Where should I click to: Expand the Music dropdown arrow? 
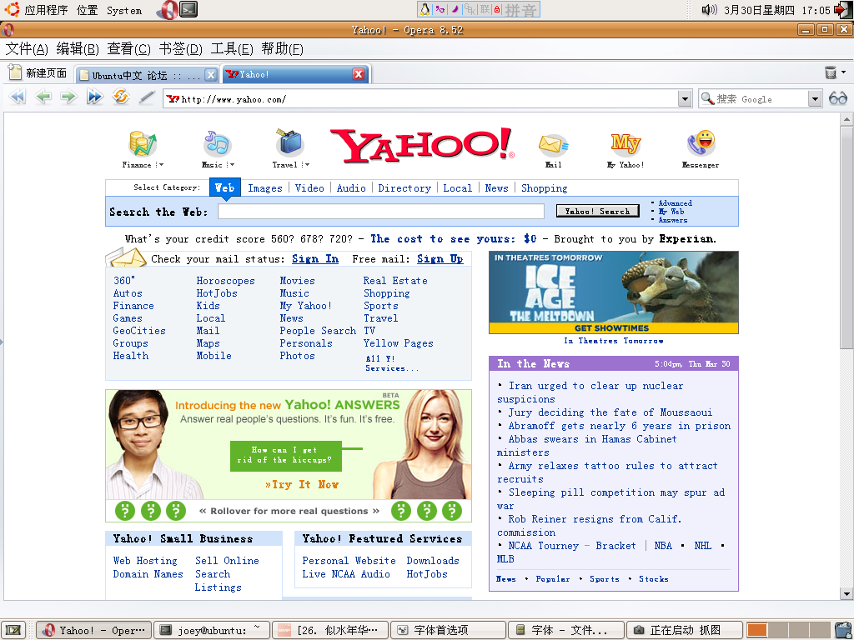click(x=232, y=165)
